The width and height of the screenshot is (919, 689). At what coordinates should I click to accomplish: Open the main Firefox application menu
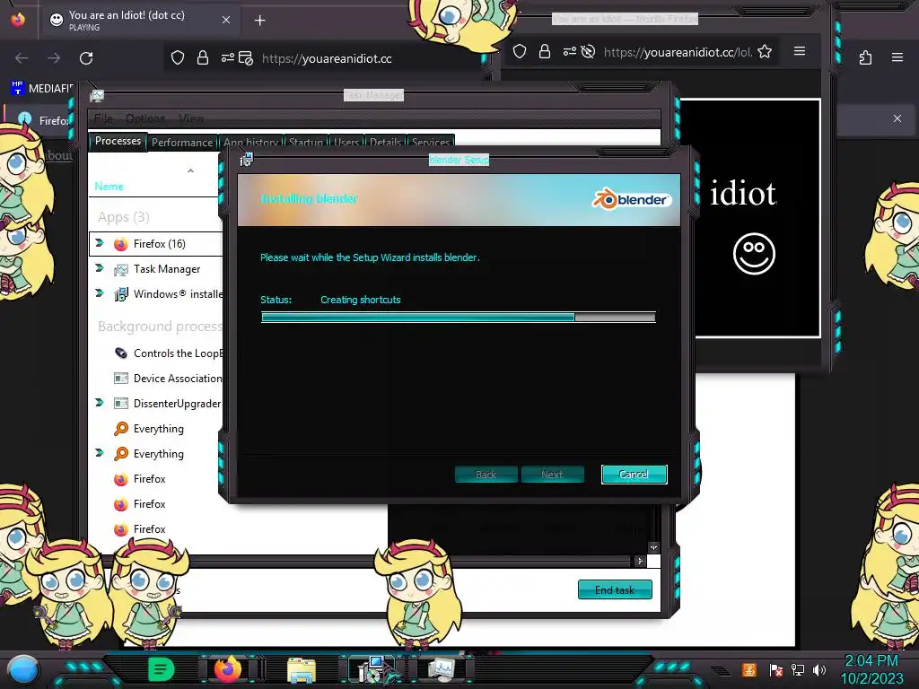click(897, 57)
